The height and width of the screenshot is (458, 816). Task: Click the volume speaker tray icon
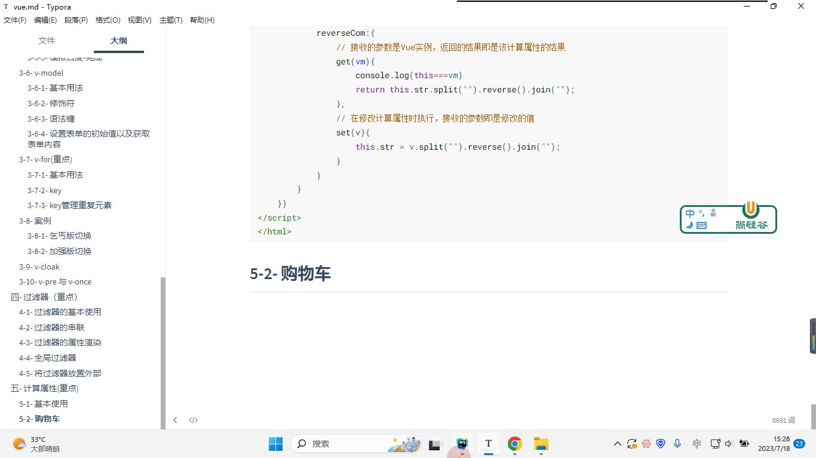[x=729, y=444]
